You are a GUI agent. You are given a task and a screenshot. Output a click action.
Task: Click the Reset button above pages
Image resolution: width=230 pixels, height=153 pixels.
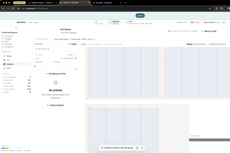tap(189, 44)
